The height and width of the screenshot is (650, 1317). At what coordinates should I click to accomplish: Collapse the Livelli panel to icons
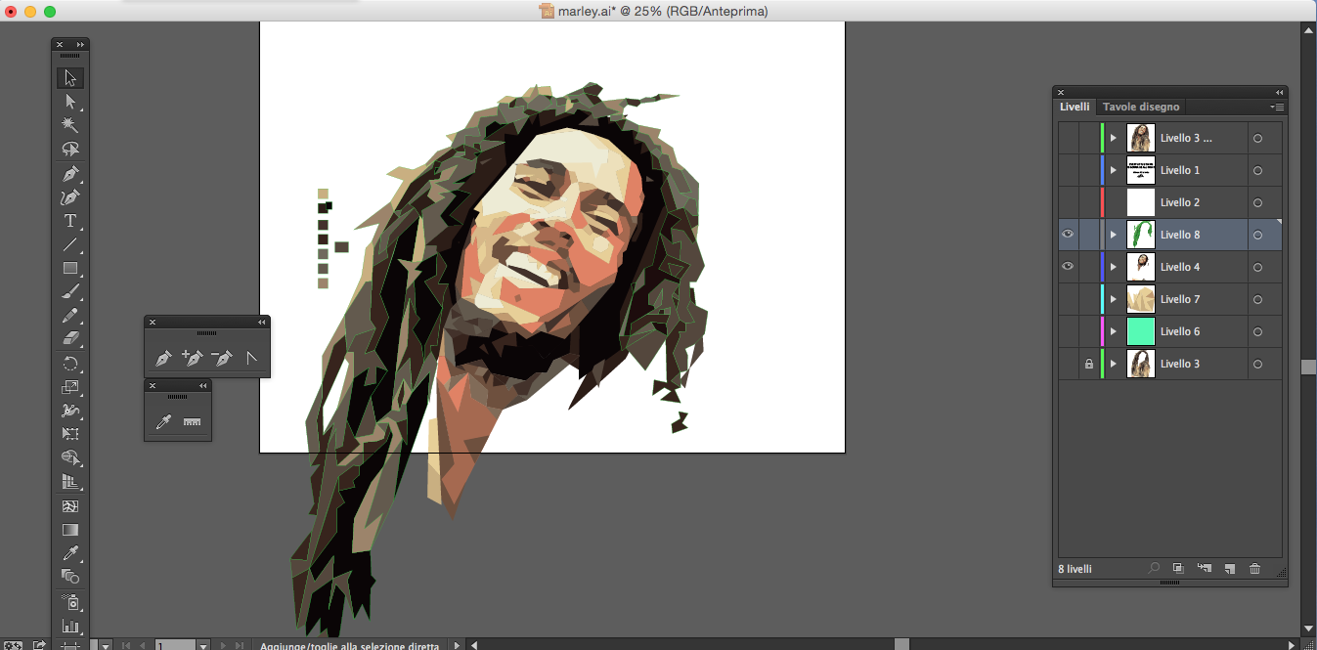coord(1279,92)
